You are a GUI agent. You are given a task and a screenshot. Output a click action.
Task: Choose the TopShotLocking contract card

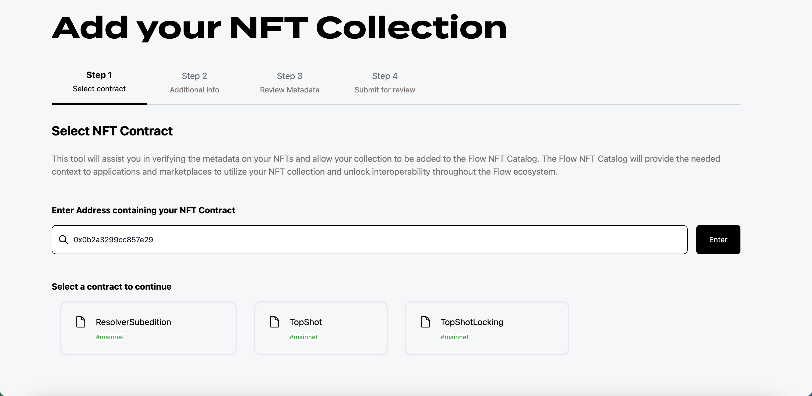tap(487, 328)
